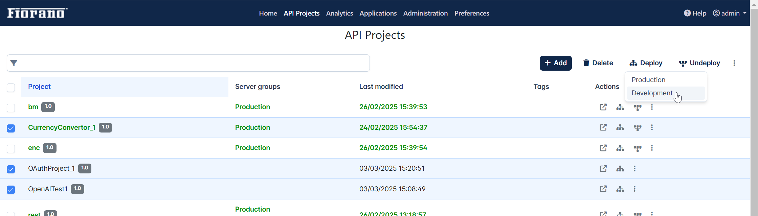Sort by Last modified column

coord(381,87)
